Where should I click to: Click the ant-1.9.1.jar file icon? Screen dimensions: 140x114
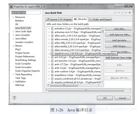tap(52, 57)
